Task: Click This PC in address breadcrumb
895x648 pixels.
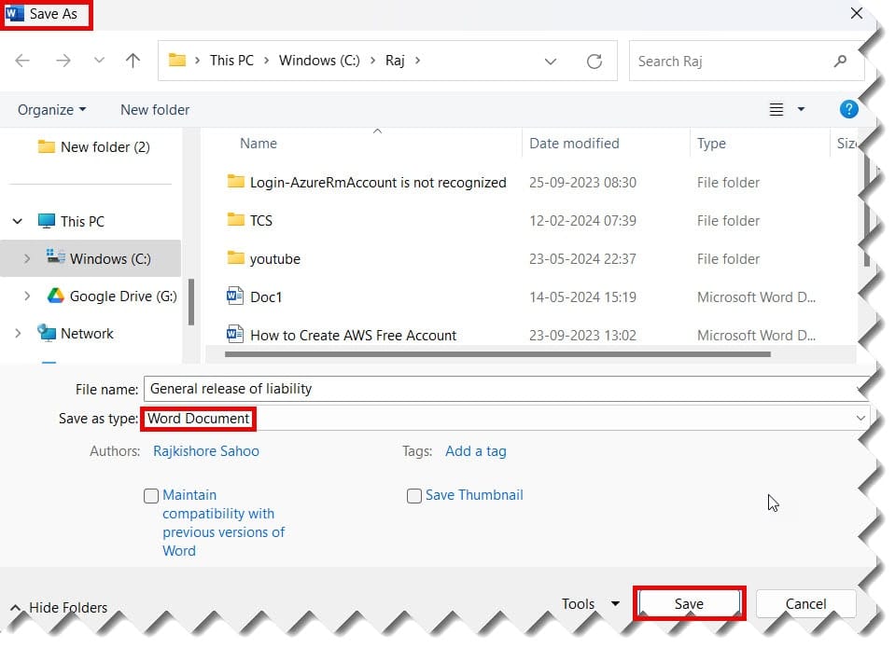Action: pyautogui.click(x=231, y=61)
